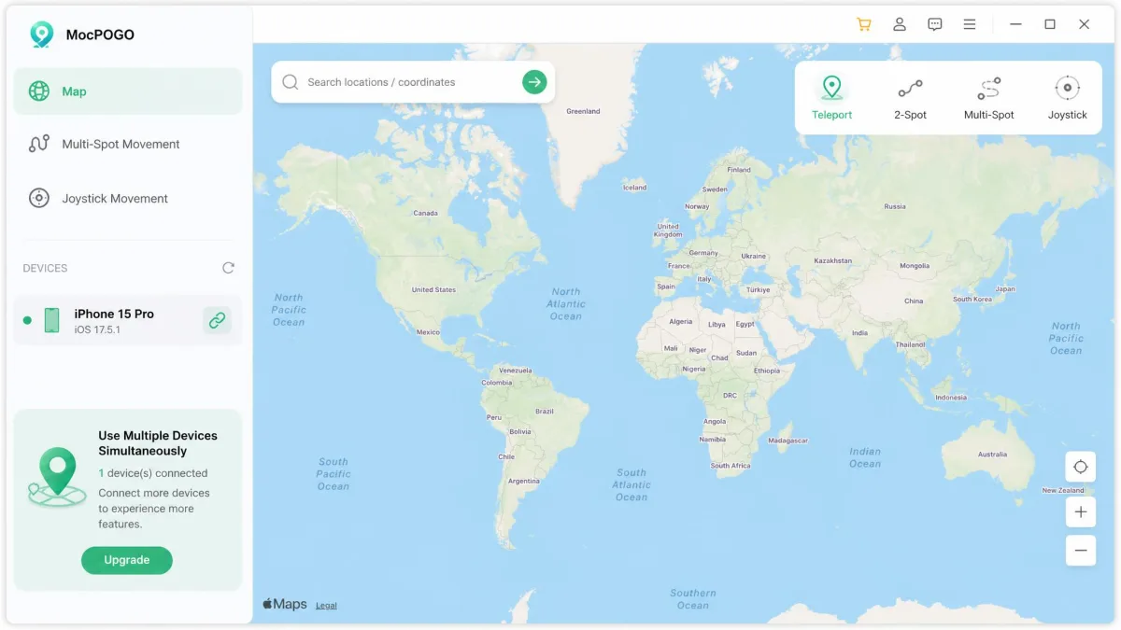Click the Greenland label on map
Image resolution: width=1121 pixels, height=630 pixels.
(583, 111)
